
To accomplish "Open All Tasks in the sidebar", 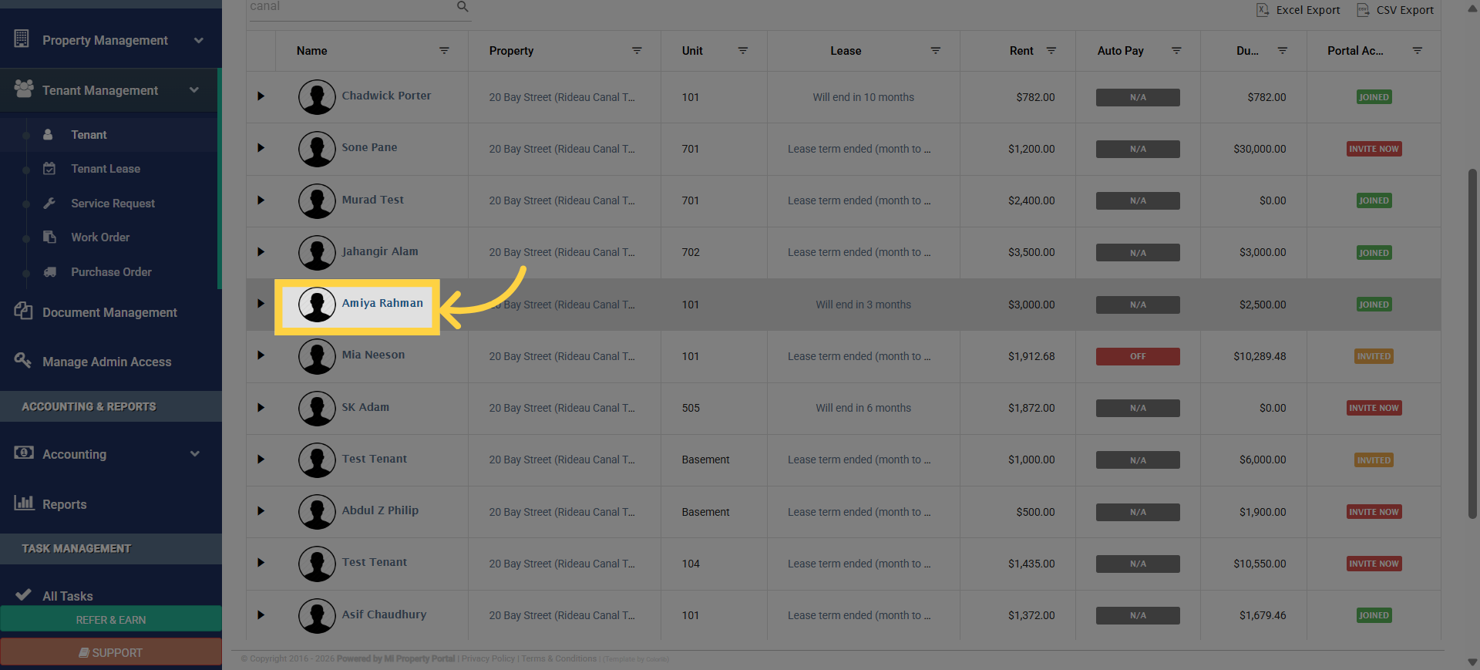I will coord(67,596).
